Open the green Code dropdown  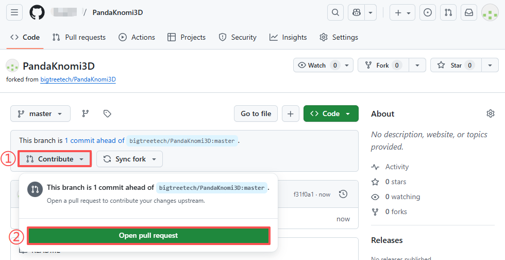point(331,113)
